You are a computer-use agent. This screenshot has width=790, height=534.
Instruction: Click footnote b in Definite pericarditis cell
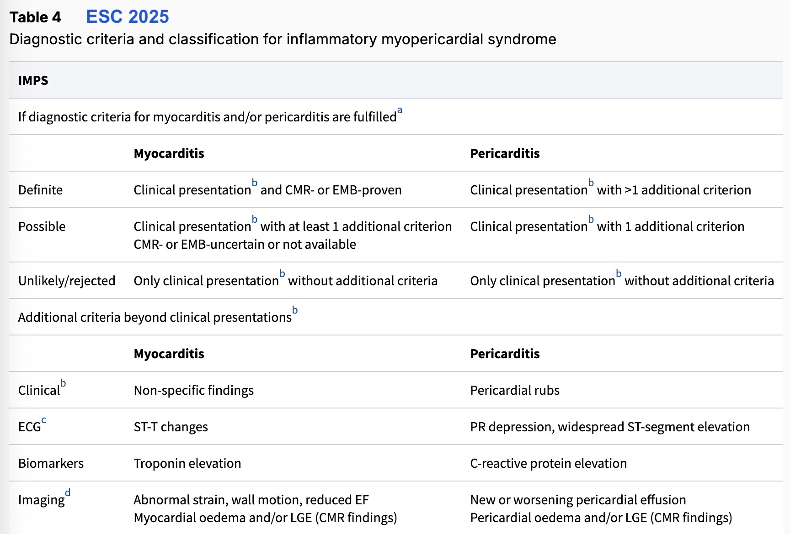pyautogui.click(x=591, y=183)
